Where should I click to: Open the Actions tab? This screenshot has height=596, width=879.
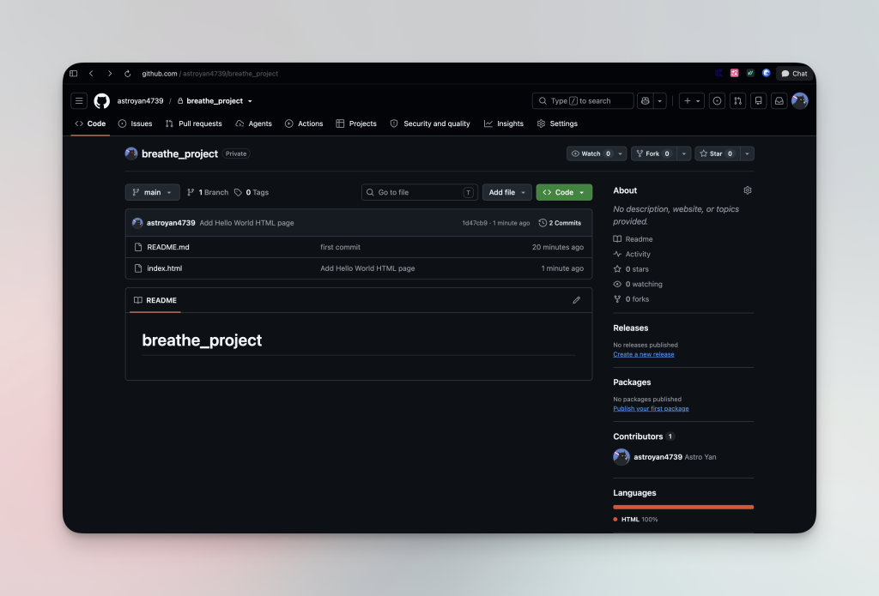coord(305,123)
